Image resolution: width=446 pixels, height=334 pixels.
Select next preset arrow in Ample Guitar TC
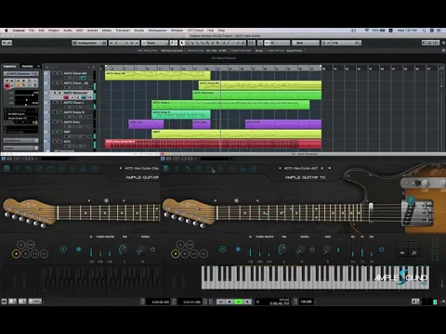tap(322, 168)
